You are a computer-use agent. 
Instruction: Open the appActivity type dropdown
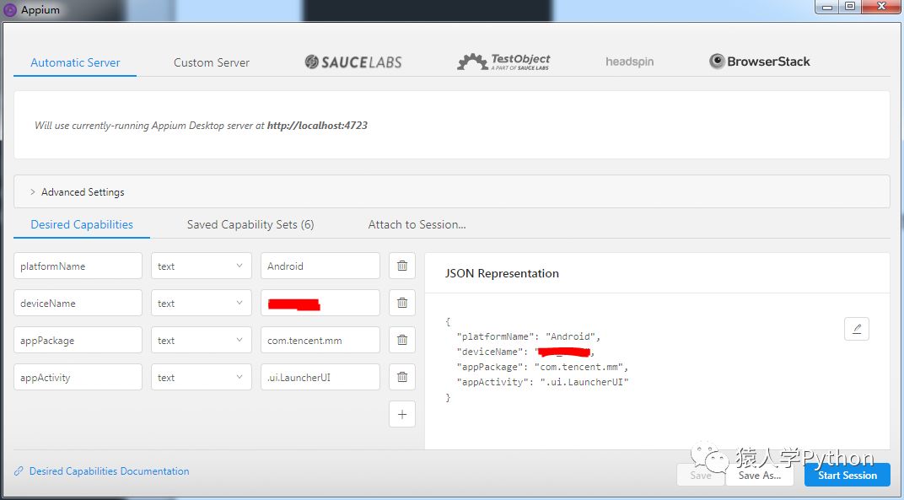(202, 377)
